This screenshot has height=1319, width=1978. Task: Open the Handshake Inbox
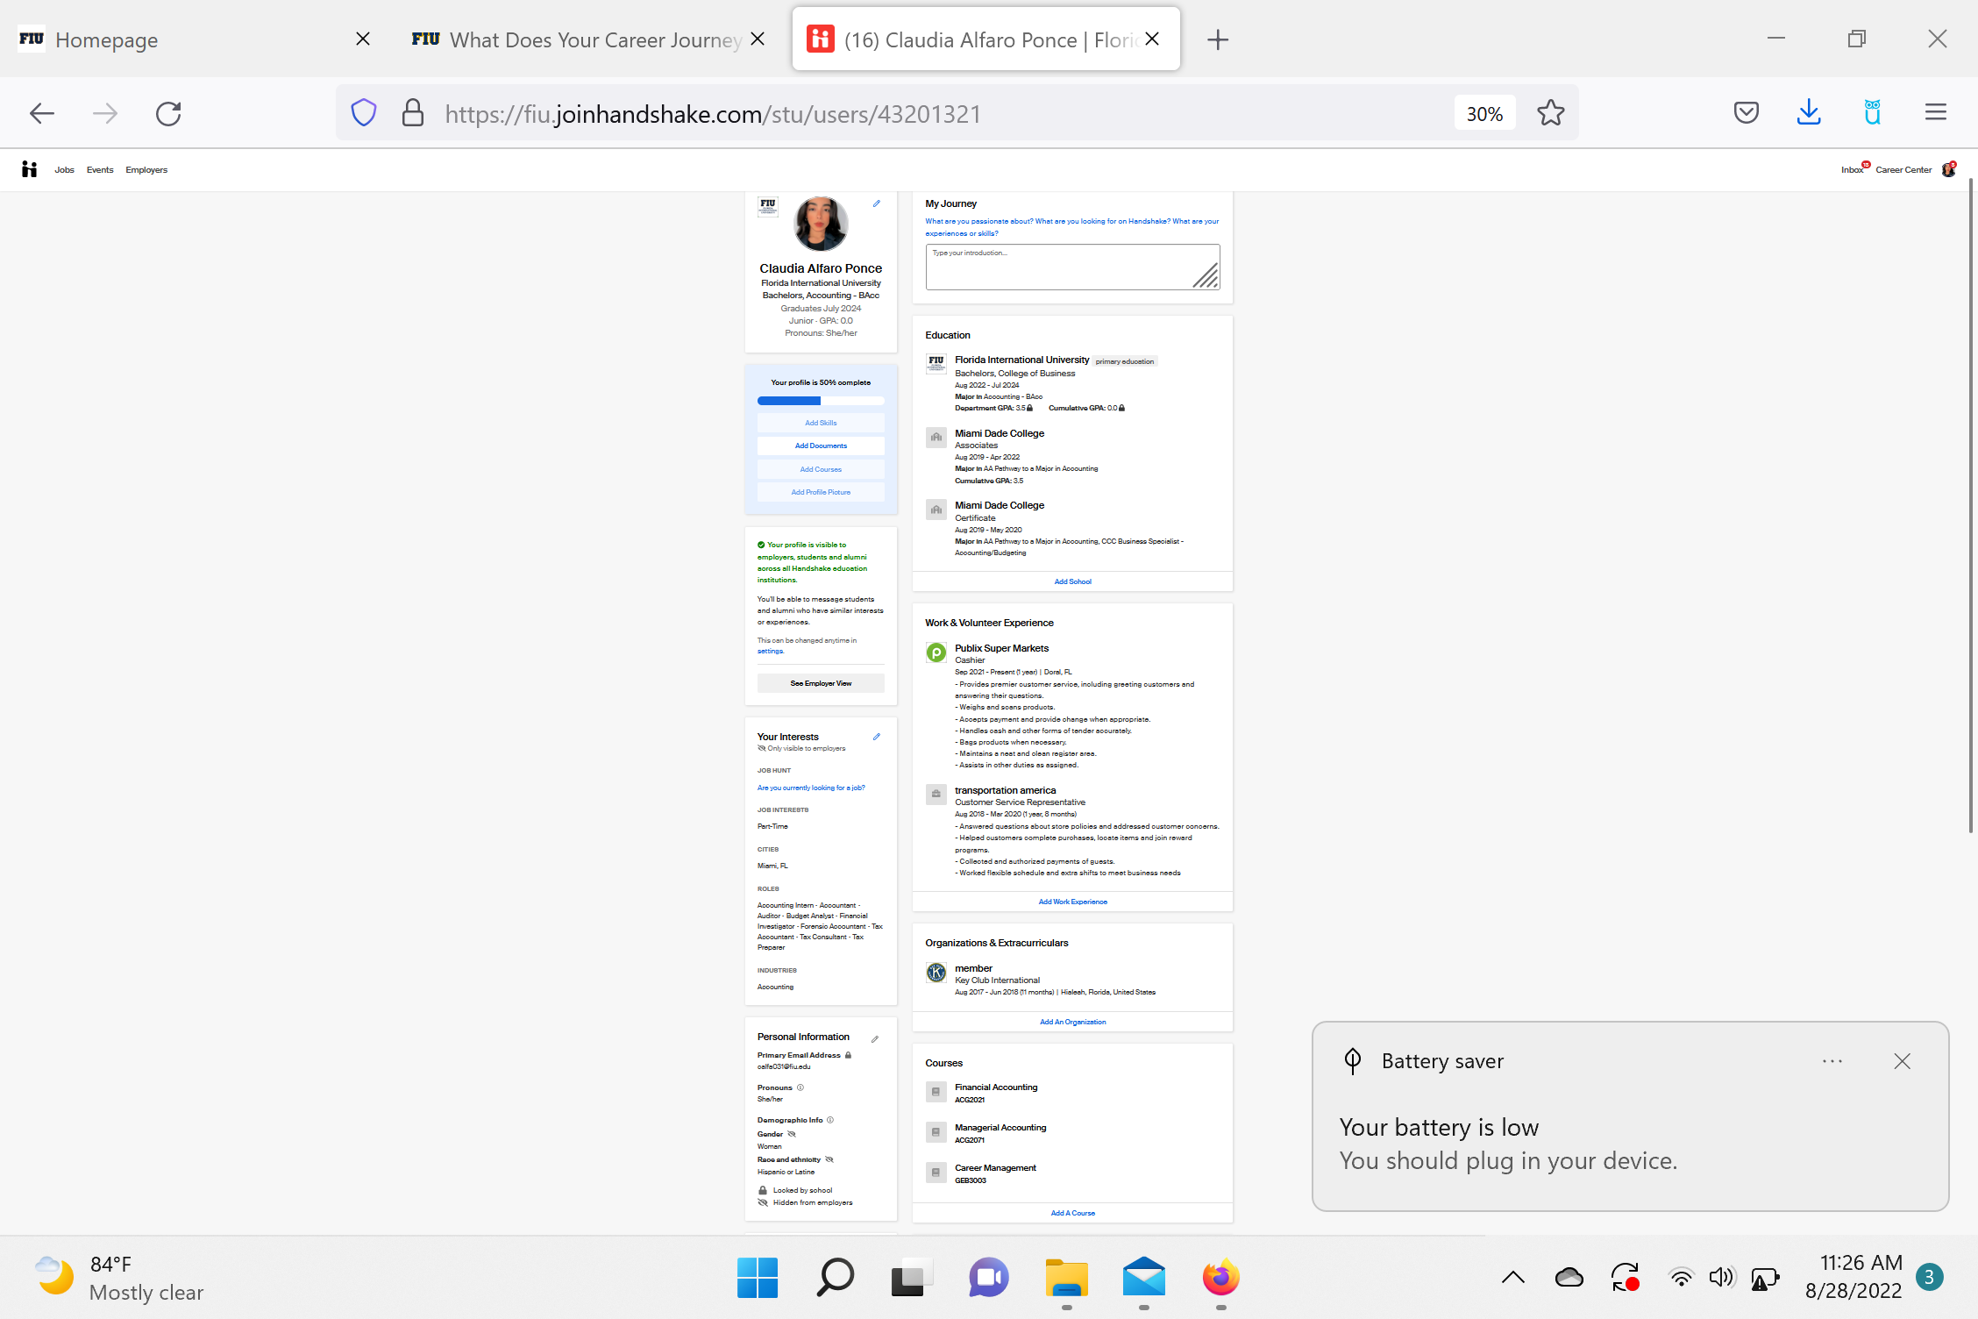[x=1853, y=169]
